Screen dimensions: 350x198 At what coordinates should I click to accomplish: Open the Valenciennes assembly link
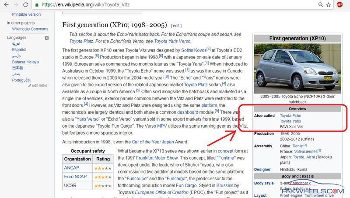click(x=306, y=152)
